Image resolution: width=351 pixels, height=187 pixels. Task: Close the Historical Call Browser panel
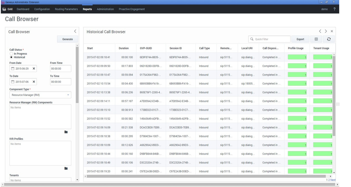point(332,31)
